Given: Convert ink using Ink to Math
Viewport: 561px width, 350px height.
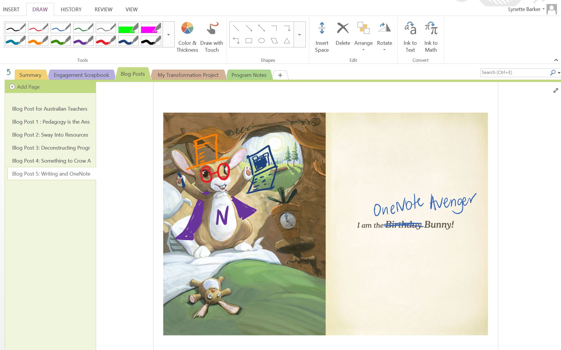Looking at the screenshot, I should coord(431,37).
